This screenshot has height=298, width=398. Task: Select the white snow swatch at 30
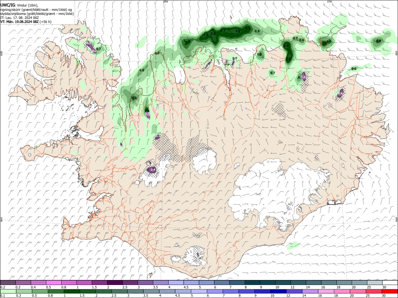coord(390,283)
